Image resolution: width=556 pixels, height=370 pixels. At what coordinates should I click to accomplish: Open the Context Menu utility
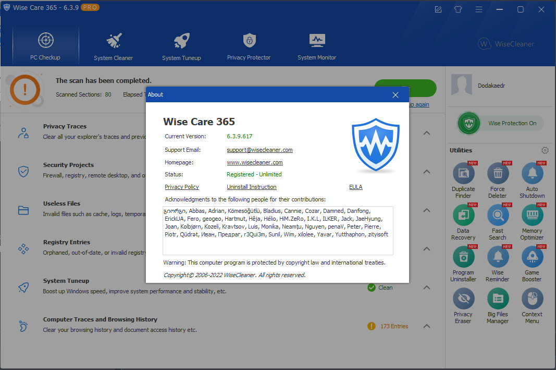(532, 306)
